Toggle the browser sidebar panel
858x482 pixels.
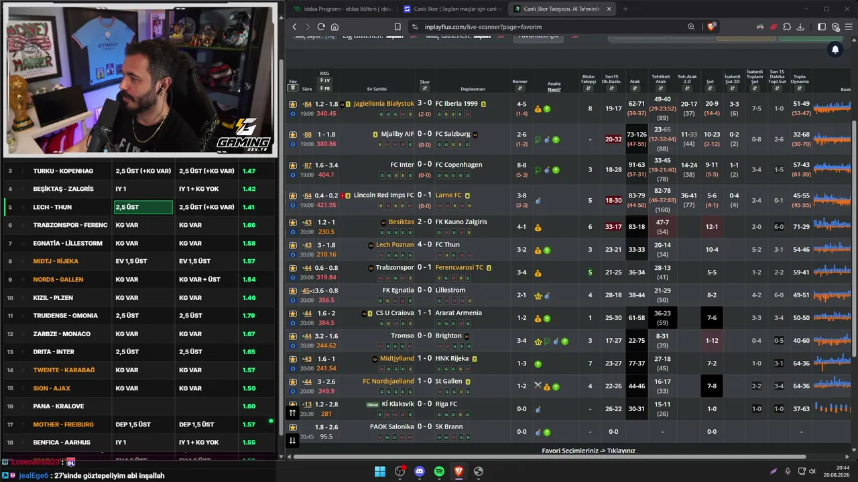(x=822, y=27)
